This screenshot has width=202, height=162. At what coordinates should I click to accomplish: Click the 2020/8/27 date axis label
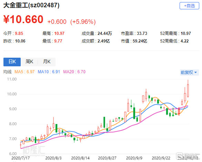click(107, 158)
